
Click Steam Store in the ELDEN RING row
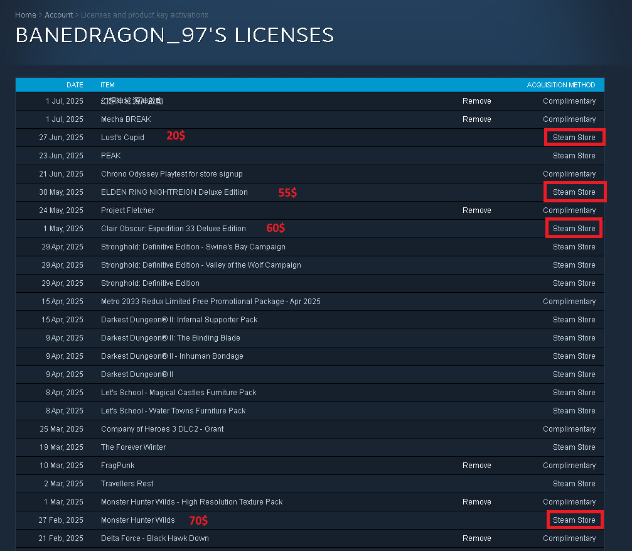tap(574, 192)
